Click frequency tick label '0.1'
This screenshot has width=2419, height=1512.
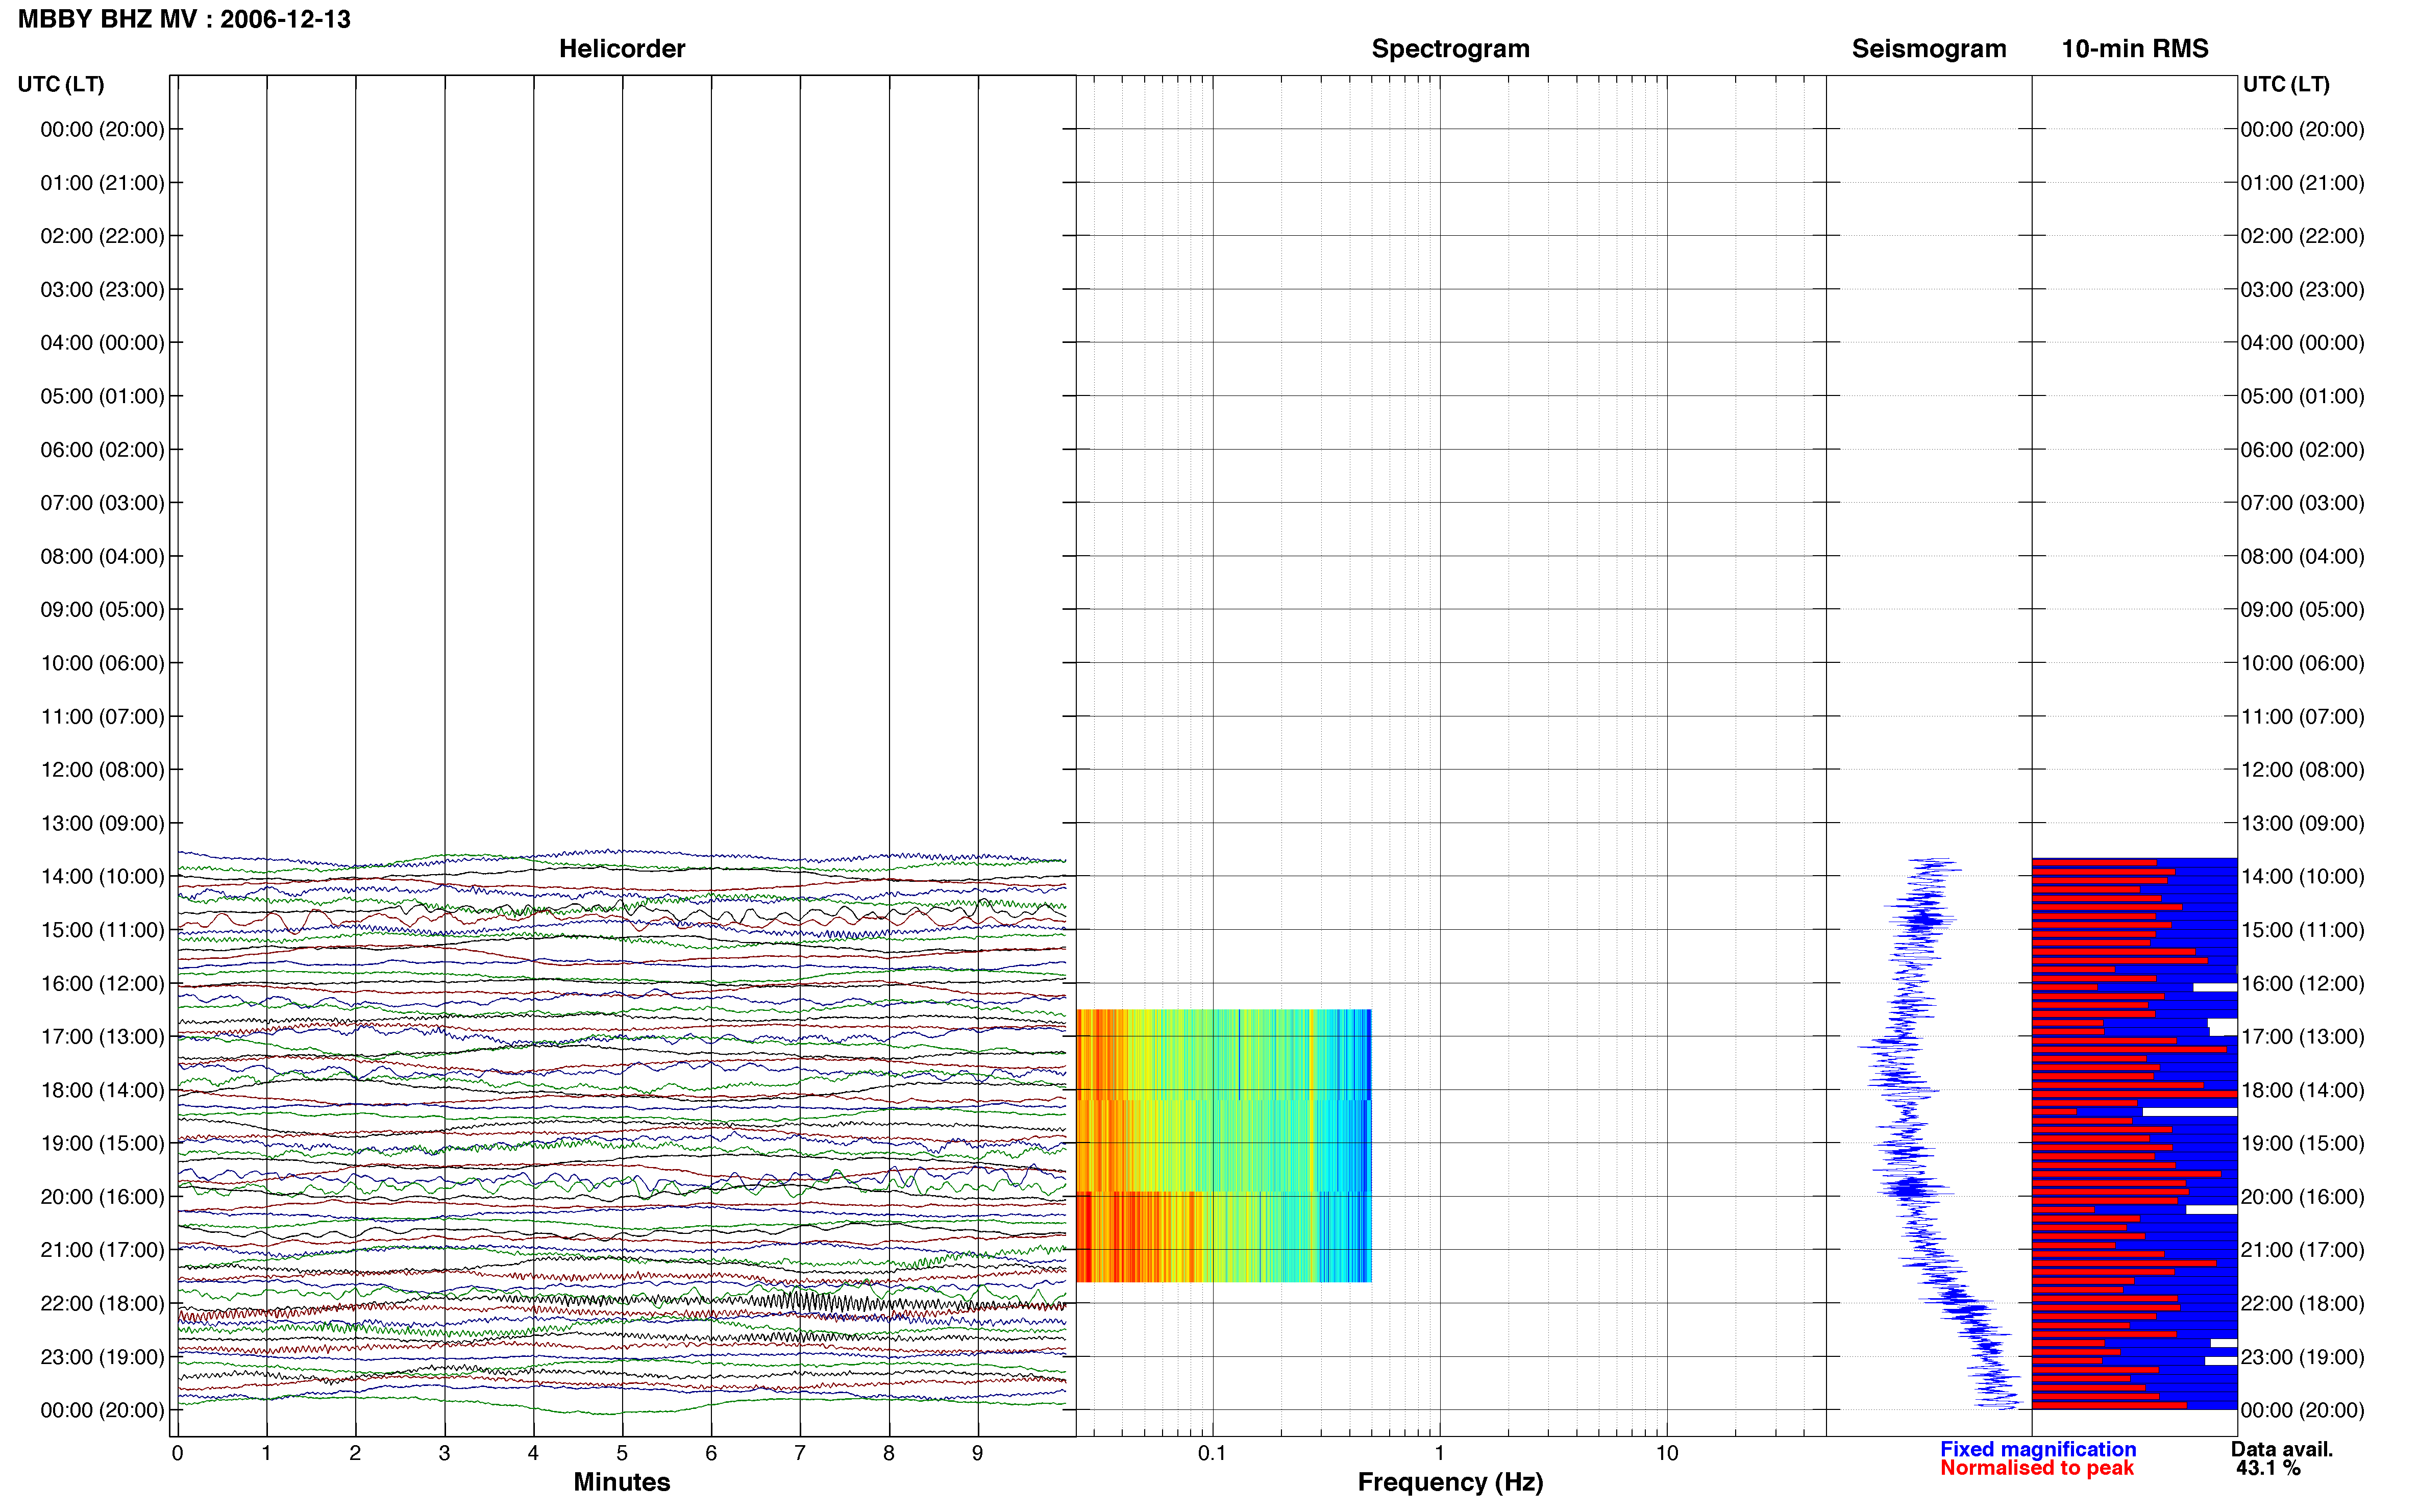click(1212, 1453)
